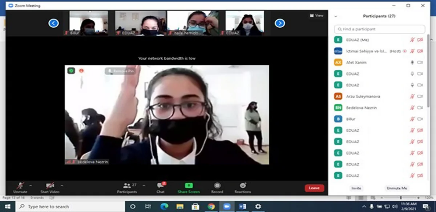This screenshot has width=436, height=212.
Task: Open the Participants list icon
Action: pyautogui.click(x=127, y=186)
